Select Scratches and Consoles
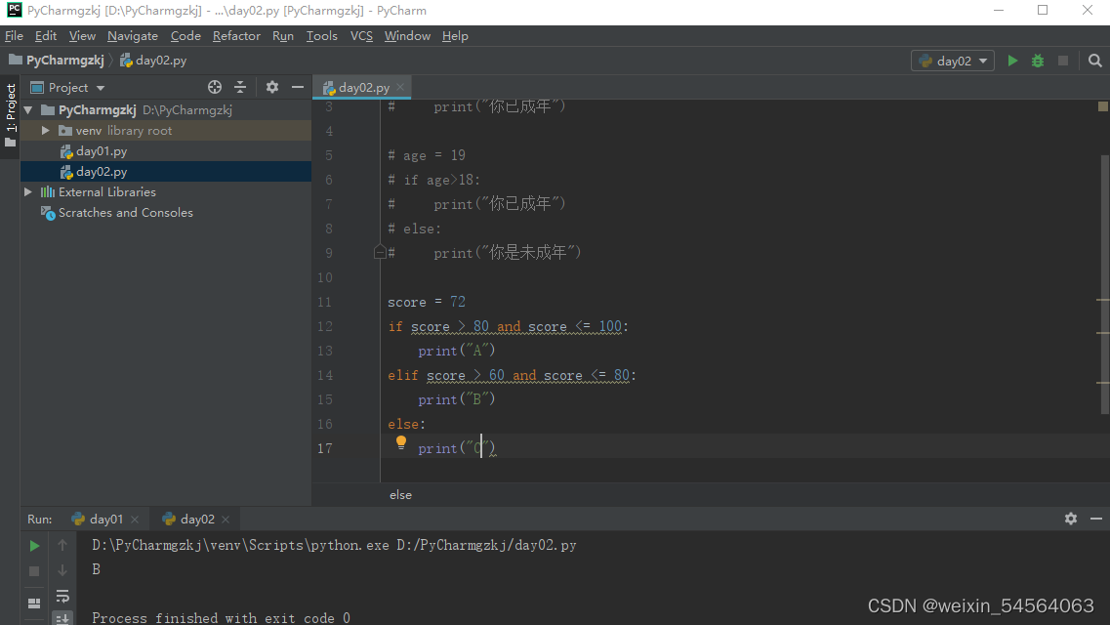1110x625 pixels. [x=125, y=213]
